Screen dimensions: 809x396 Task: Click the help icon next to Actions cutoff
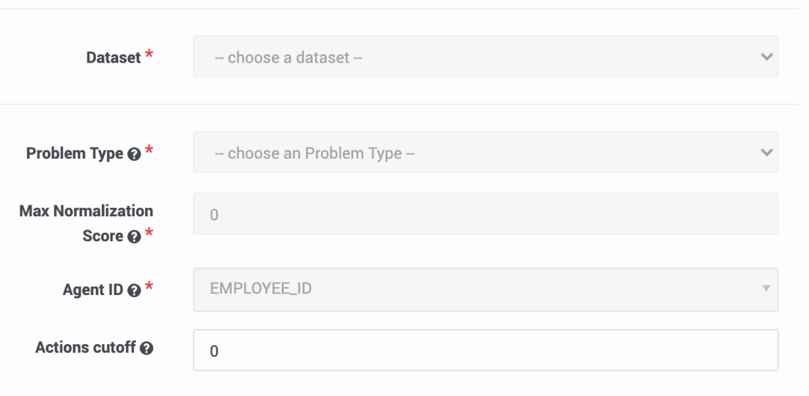146,349
